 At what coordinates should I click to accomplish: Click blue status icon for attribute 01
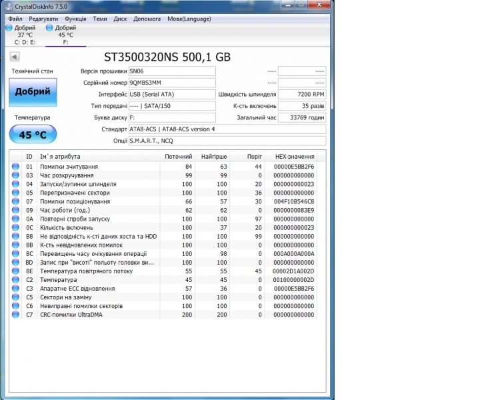click(x=15, y=167)
